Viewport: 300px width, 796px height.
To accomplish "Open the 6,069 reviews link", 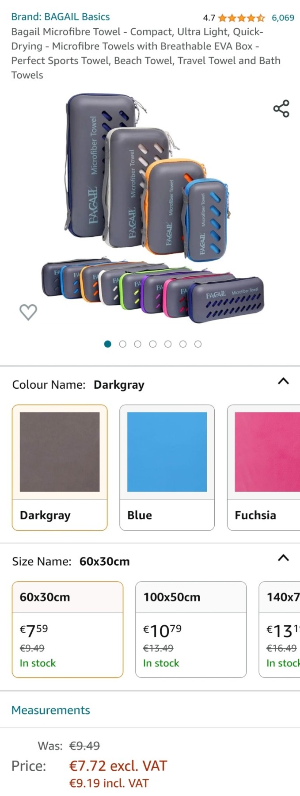I will 283,18.
